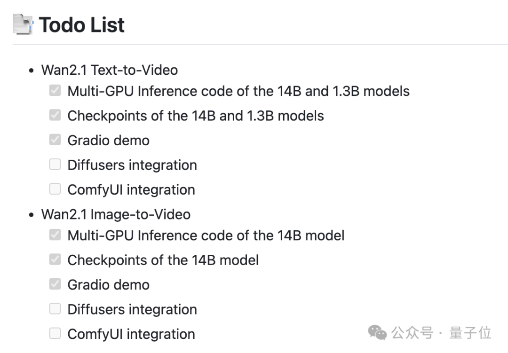Image resolution: width=508 pixels, height=353 pixels.
Task: Click the 量子位 watermark text
Action: tap(470, 333)
